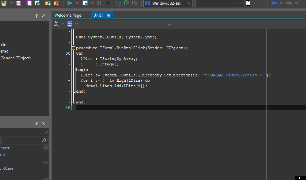This screenshot has height=180, width=306.
Task: Click the Open Project folder icon
Action: [x=4, y=3]
